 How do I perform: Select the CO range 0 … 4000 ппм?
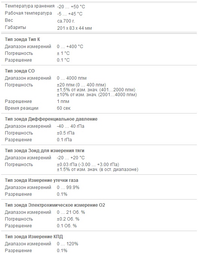72,78
